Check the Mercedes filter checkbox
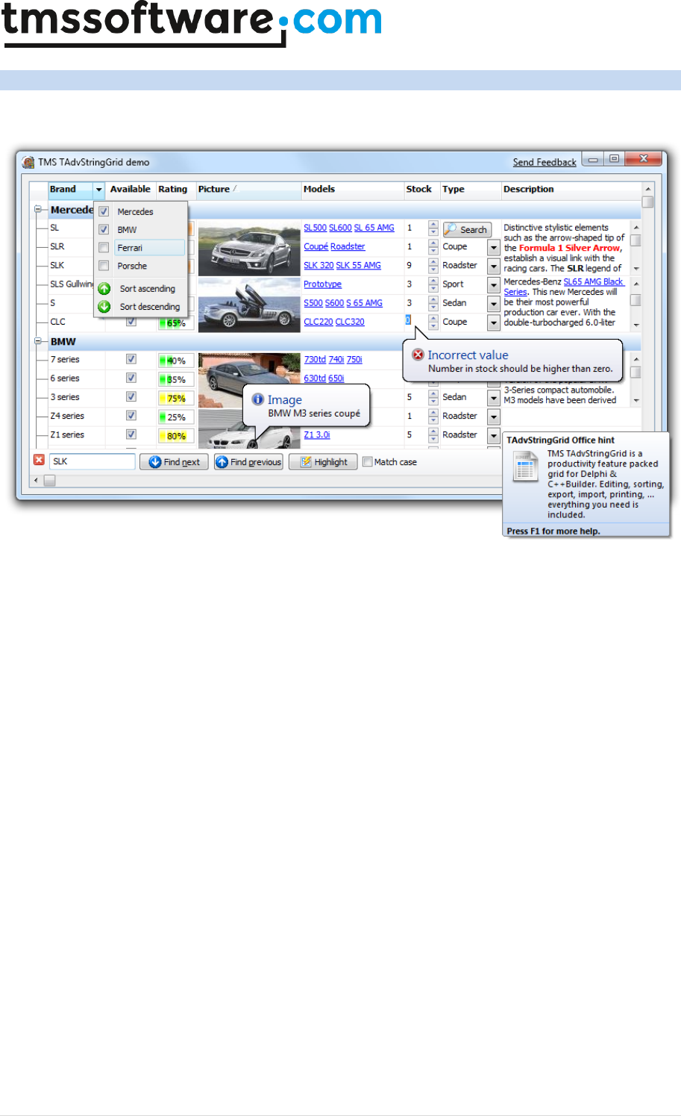The image size is (681, 1116). [104, 211]
